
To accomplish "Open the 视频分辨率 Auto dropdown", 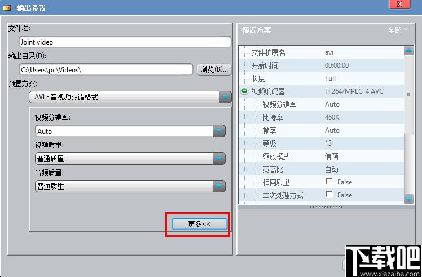I will tap(219, 131).
